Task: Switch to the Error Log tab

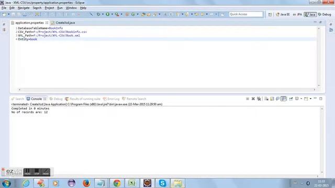Action: tap(111, 99)
